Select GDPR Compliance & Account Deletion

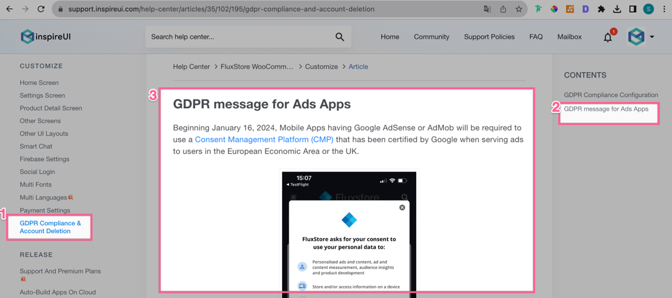50,227
